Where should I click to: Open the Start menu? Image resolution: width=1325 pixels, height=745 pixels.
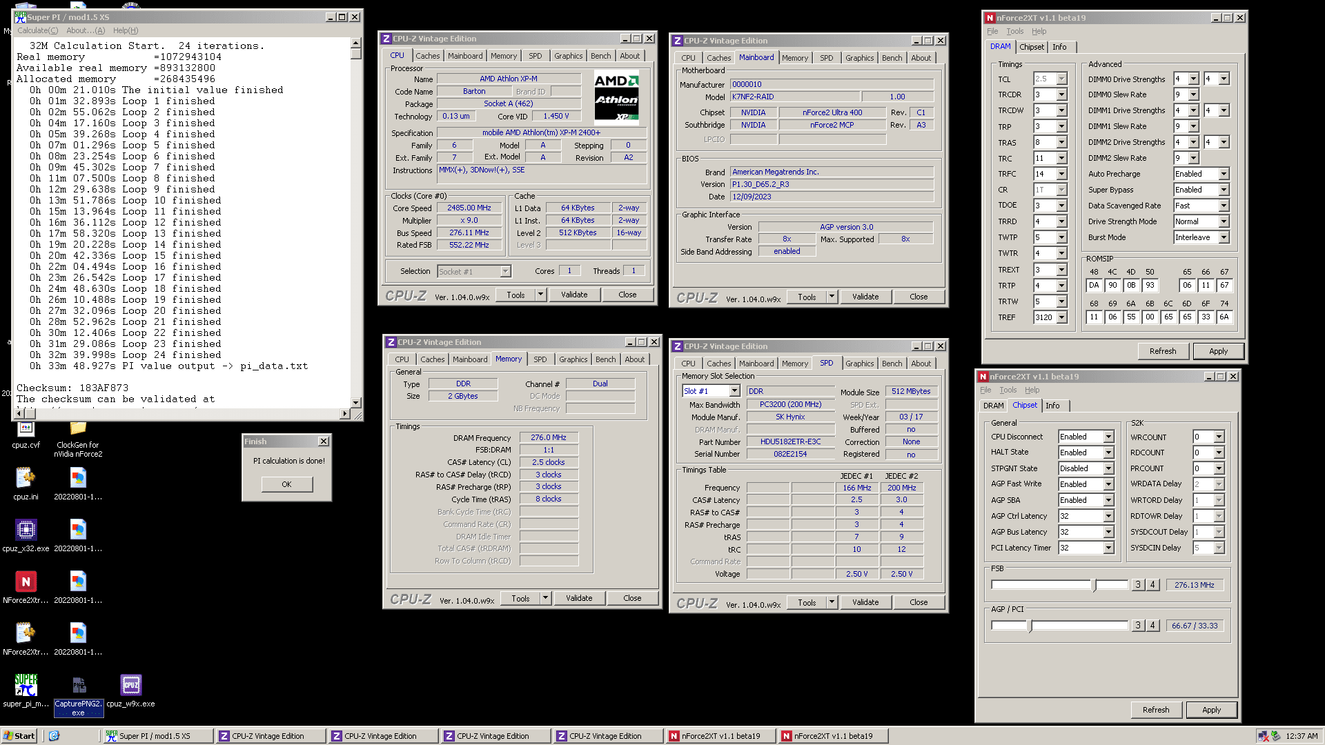pyautogui.click(x=19, y=736)
